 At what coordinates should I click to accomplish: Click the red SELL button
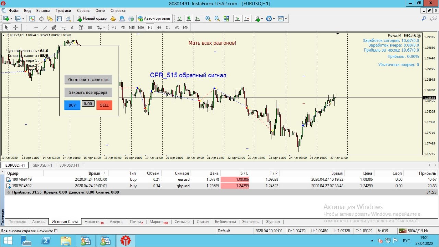click(104, 105)
